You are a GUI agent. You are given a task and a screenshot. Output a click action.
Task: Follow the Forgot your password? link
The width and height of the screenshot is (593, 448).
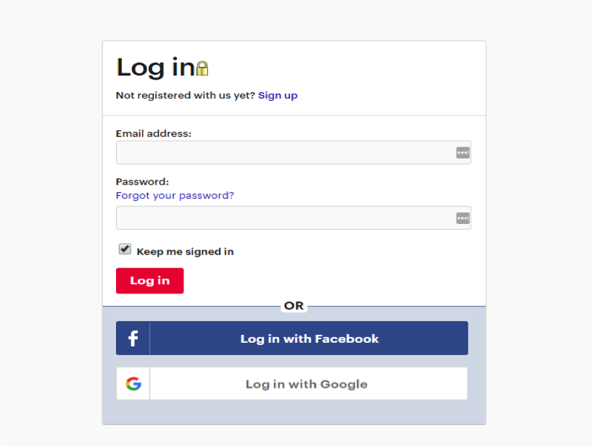pyautogui.click(x=175, y=196)
